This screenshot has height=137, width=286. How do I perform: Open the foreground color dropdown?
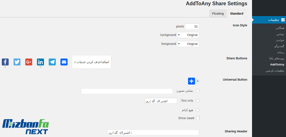pos(188,44)
